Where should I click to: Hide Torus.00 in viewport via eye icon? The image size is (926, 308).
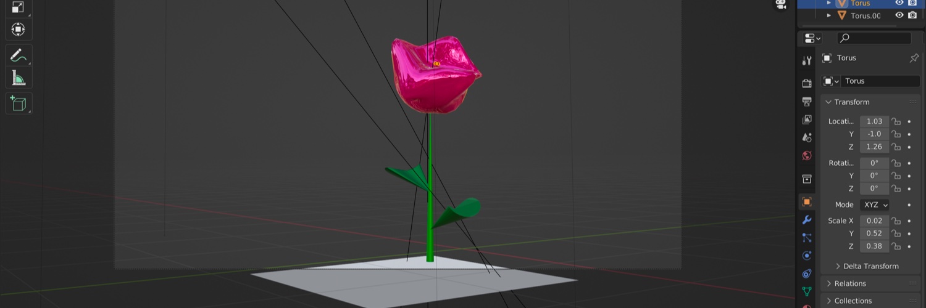click(x=899, y=15)
